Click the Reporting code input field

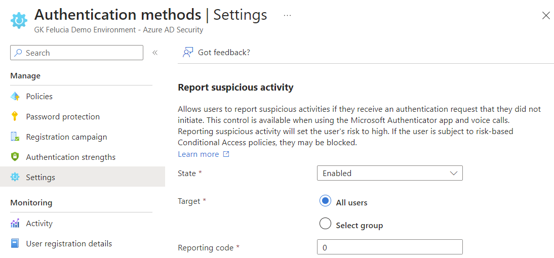point(390,247)
